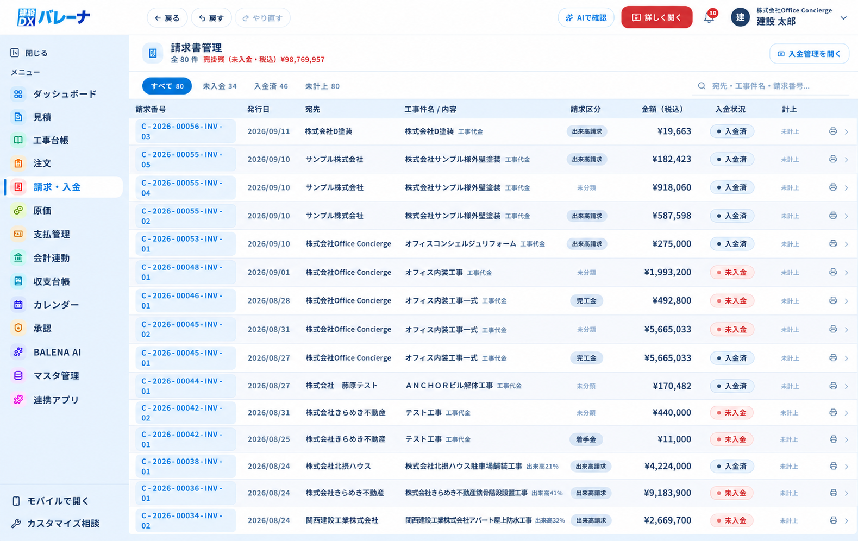The height and width of the screenshot is (541, 858).
Task: Open the 建設 太郎 account dropdown
Action: pyautogui.click(x=790, y=18)
